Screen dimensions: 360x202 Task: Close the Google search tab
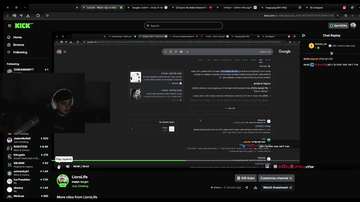(x=129, y=8)
